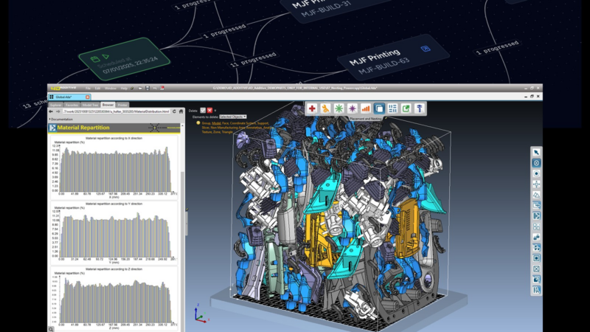Open the Favorites tab

coord(72,105)
